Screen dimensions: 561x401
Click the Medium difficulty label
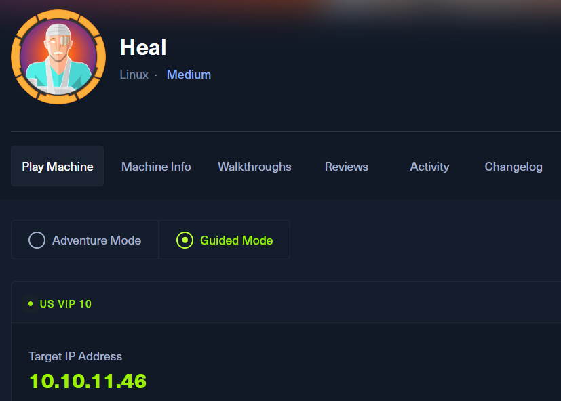tap(189, 75)
